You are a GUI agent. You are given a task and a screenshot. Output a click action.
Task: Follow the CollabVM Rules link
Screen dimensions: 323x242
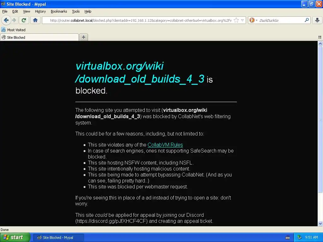pyautogui.click(x=165, y=145)
